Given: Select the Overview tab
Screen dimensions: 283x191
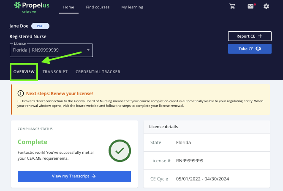Looking at the screenshot, I should (24, 72).
